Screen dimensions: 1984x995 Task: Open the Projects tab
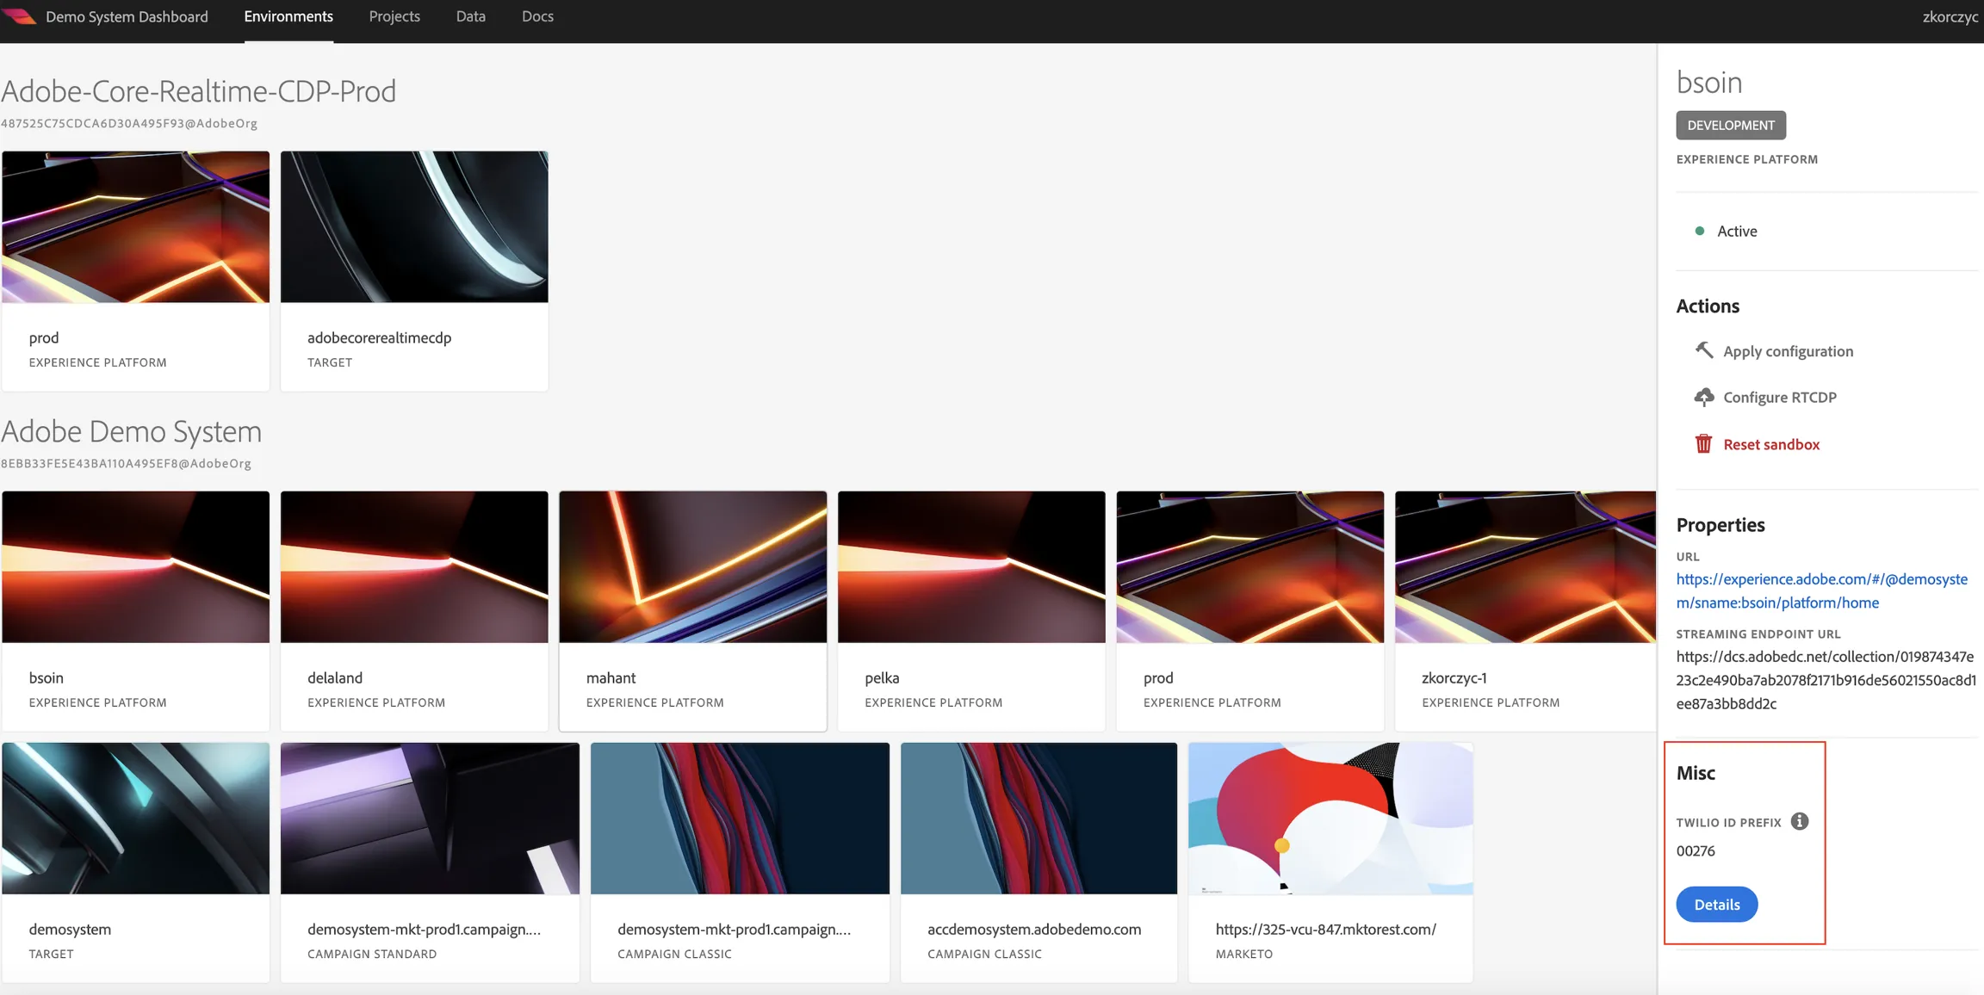click(394, 16)
